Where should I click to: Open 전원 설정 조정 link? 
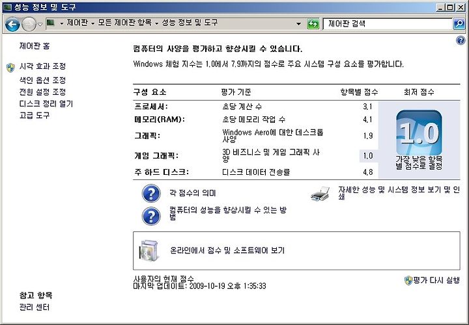click(x=42, y=92)
